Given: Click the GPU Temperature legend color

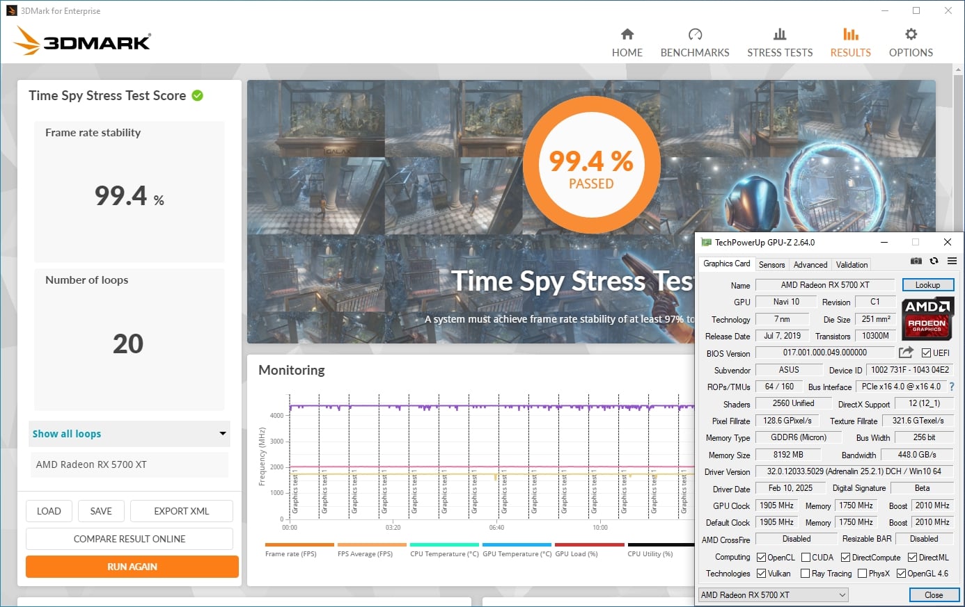Looking at the screenshot, I should coord(517,545).
